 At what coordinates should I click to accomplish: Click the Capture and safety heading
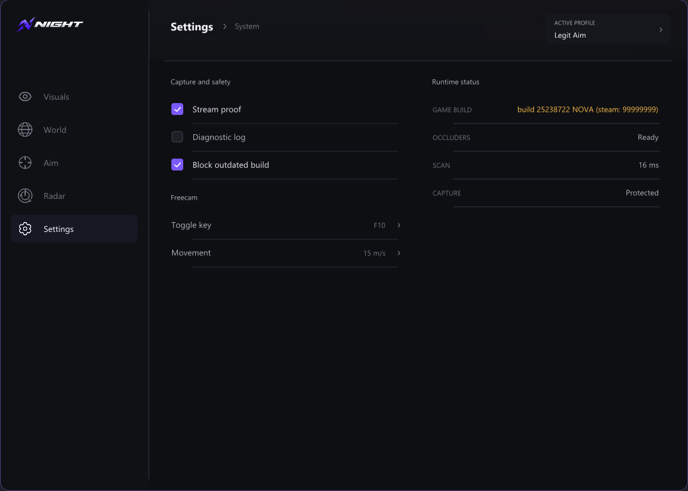(200, 82)
